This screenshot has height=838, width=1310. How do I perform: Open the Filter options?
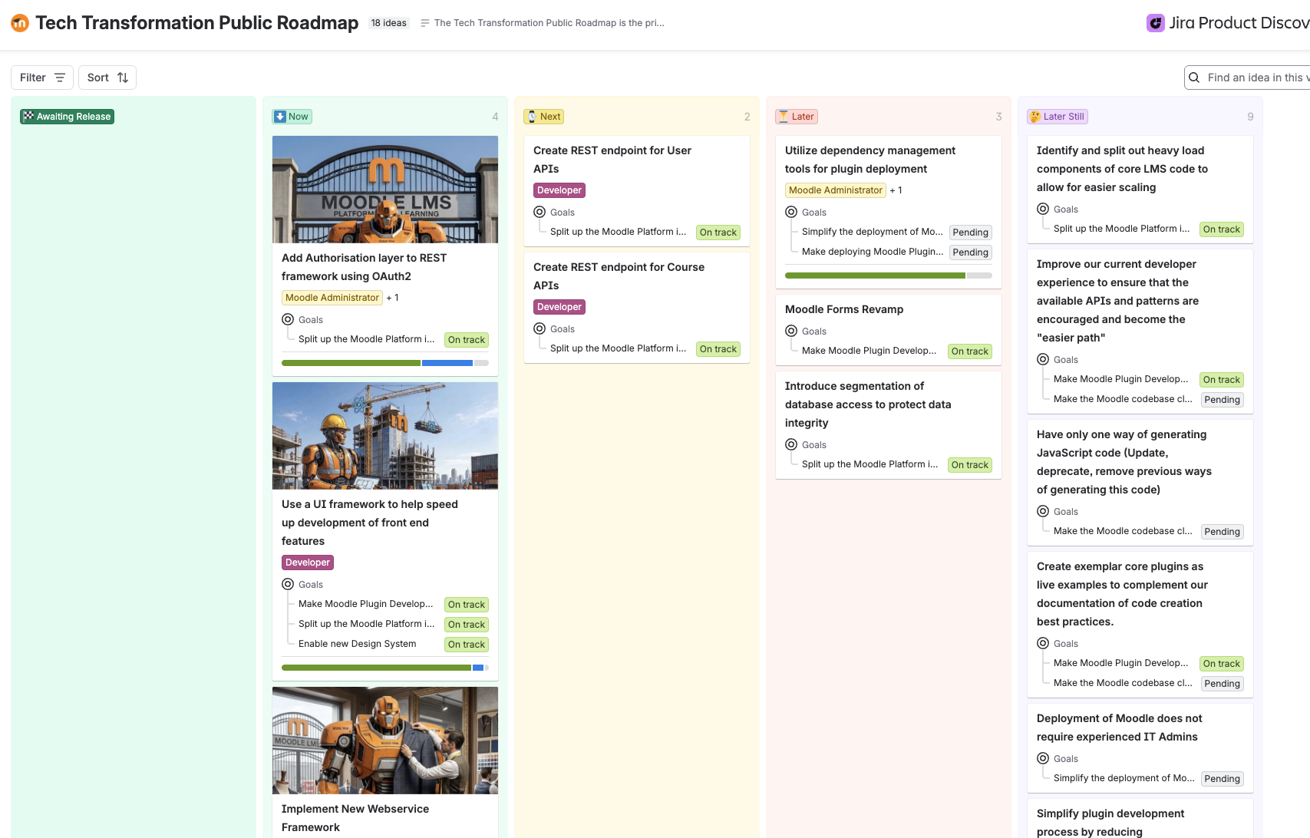coord(42,78)
